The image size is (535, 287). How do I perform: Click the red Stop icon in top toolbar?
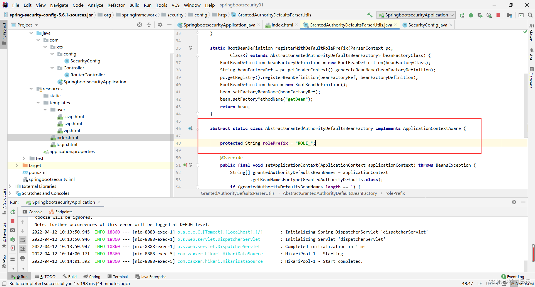pos(498,15)
